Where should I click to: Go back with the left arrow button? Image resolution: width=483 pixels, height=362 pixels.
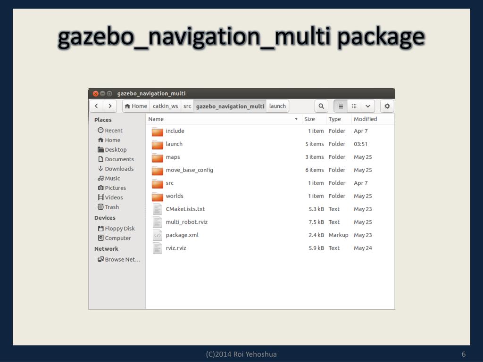96,106
